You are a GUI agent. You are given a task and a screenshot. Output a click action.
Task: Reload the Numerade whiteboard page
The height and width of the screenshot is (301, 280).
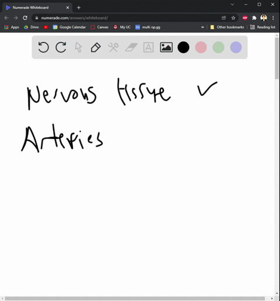point(25,18)
